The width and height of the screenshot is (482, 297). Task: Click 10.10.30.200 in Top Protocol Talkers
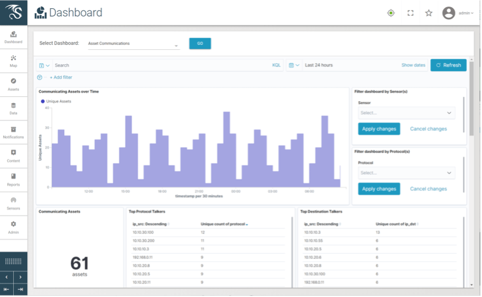tap(143, 241)
